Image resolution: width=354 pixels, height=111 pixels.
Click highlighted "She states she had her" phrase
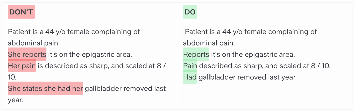pyautogui.click(x=45, y=89)
